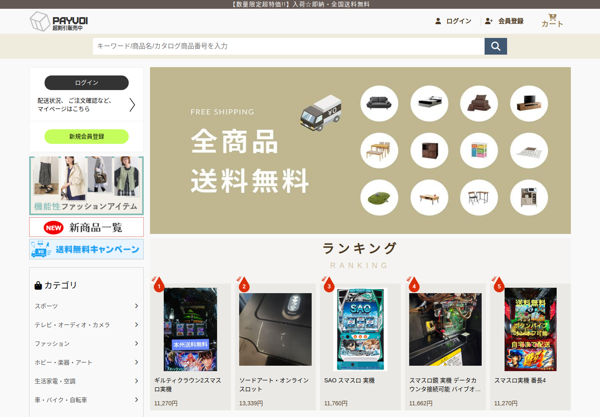Click the 13,339円 price

click(251, 403)
